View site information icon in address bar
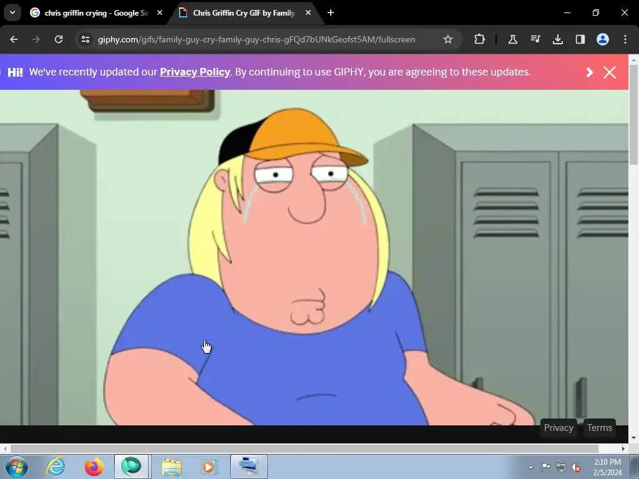 [x=85, y=39]
